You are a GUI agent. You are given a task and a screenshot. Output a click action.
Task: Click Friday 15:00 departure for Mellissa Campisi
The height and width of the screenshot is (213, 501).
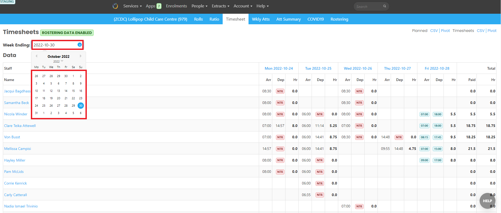438,149
